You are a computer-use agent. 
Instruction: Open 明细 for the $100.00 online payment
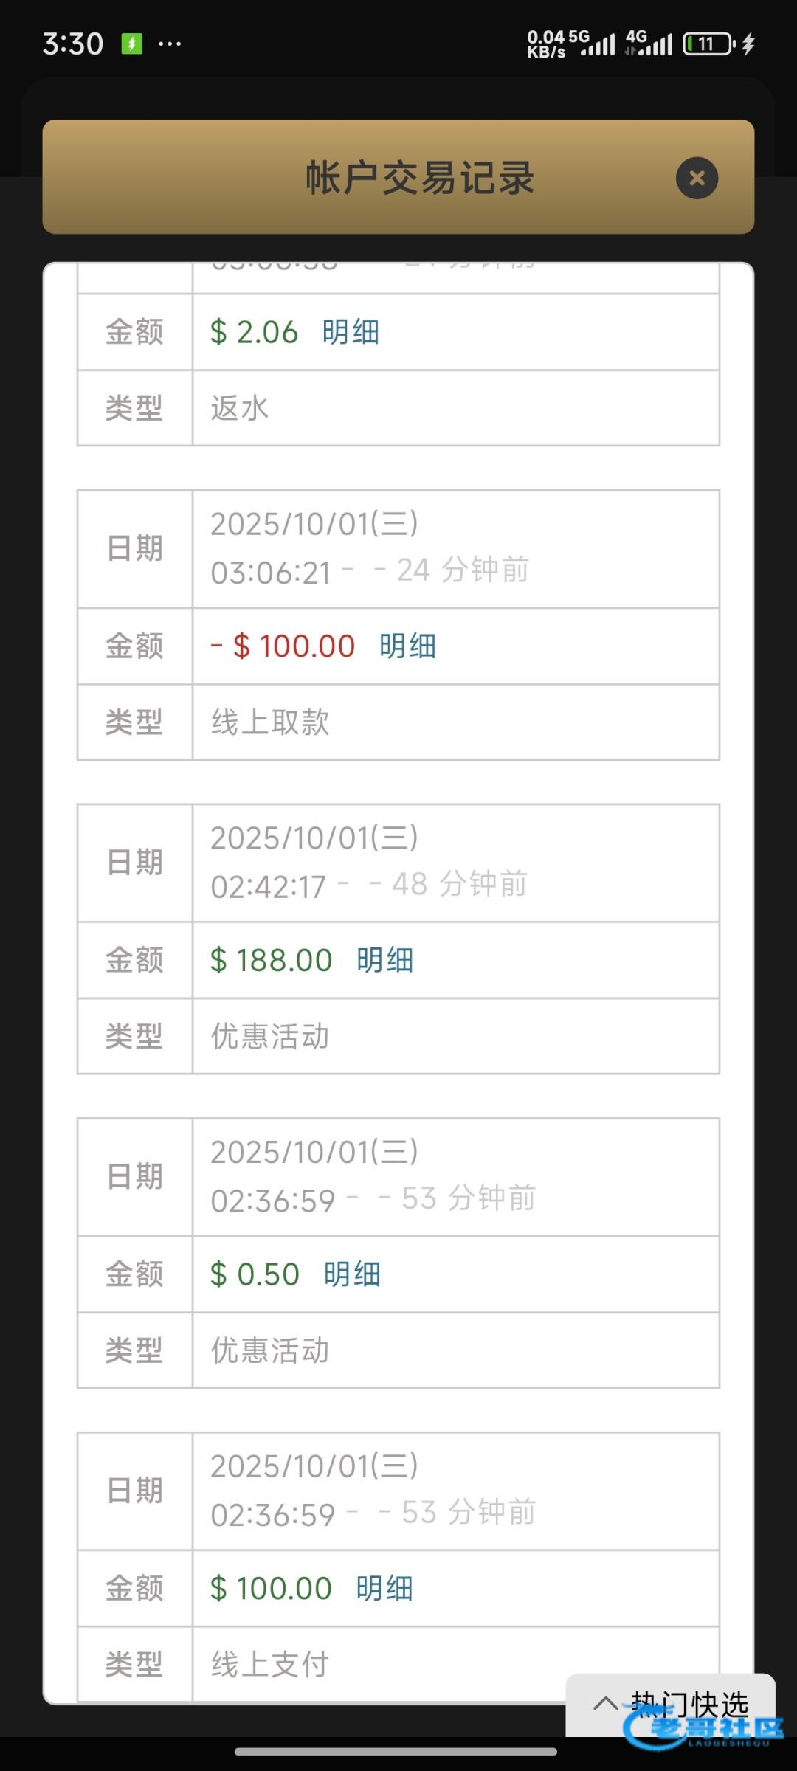[384, 1589]
